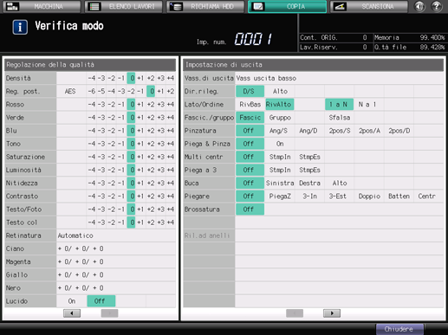Viewport: 448px width, 335px height.
Task: Open the RICHIAMA HDD tab
Action: (205, 6)
